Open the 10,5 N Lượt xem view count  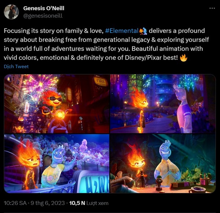coord(89,203)
